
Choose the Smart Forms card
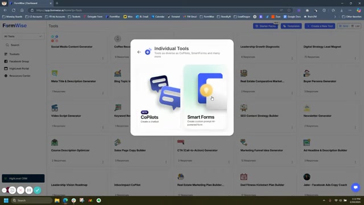[x=205, y=97]
